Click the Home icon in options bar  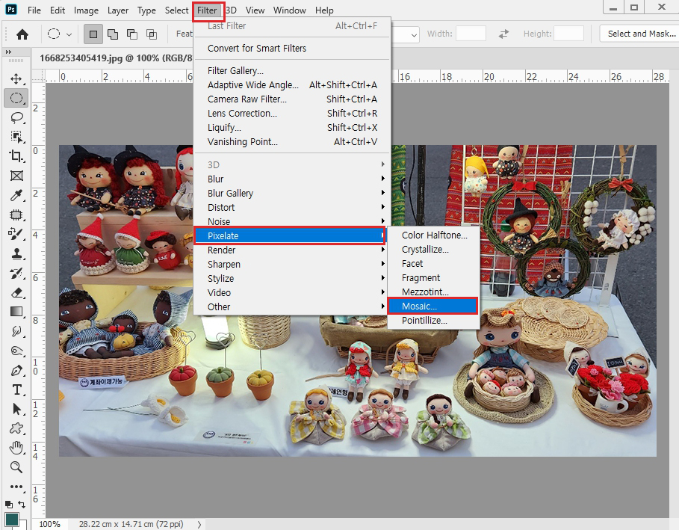(22, 34)
